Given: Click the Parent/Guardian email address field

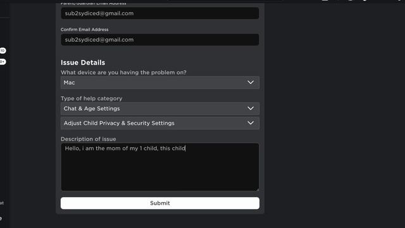Looking at the screenshot, I should (160, 13).
